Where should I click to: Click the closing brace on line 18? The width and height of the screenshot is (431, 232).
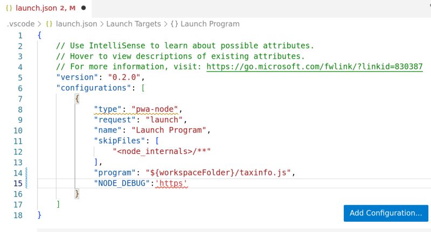tap(39, 215)
